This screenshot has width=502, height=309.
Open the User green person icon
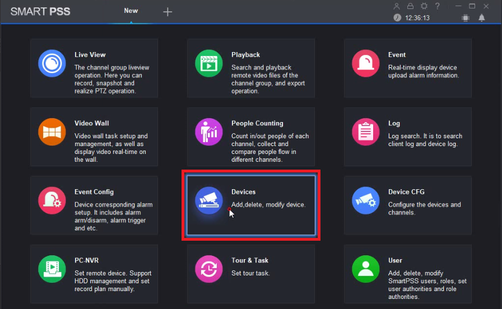click(x=366, y=269)
